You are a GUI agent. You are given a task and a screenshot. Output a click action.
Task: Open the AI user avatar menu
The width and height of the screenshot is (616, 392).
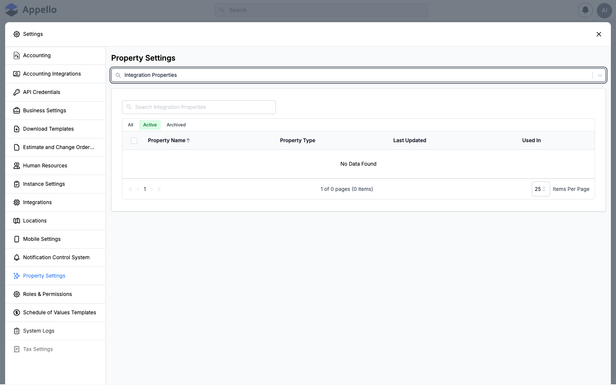604,10
